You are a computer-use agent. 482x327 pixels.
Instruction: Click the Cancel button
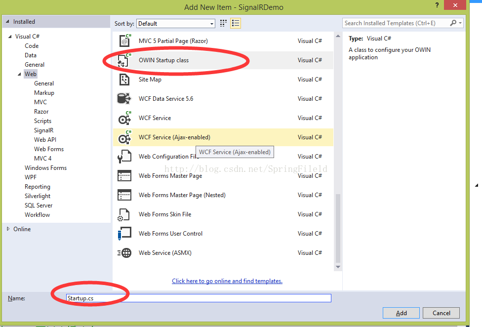coord(441,313)
